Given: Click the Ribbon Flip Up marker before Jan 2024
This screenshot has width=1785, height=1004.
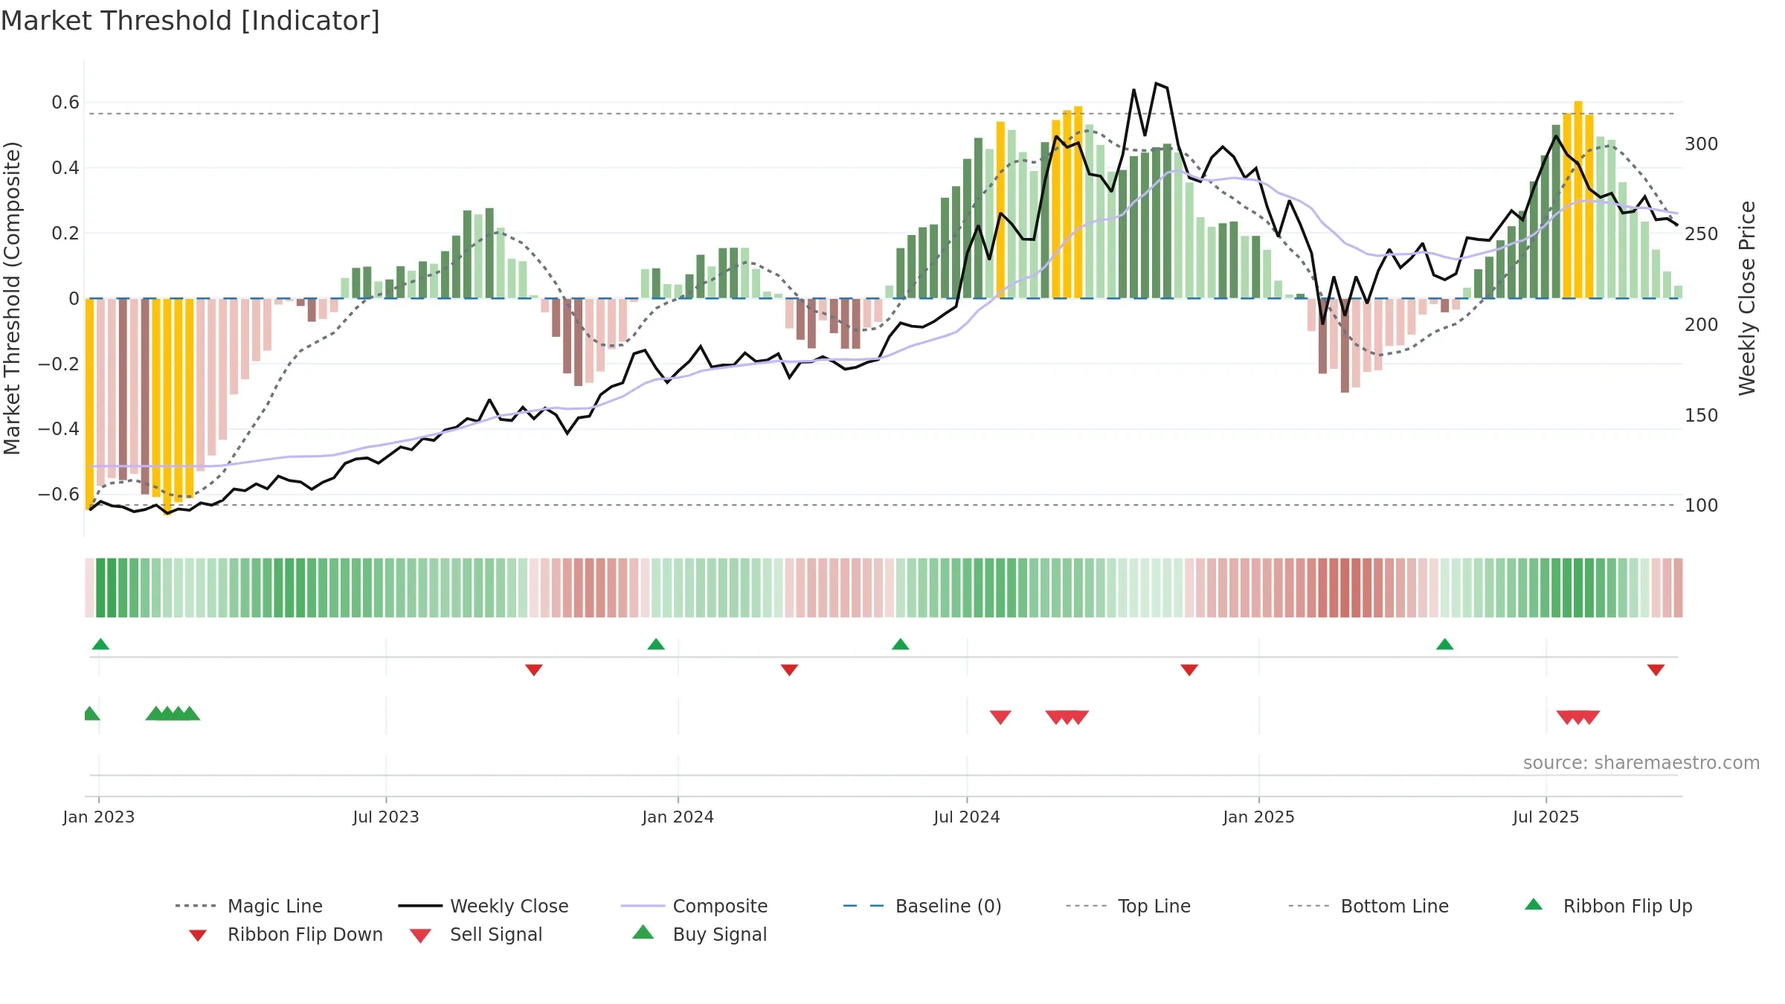Looking at the screenshot, I should coord(656,644).
